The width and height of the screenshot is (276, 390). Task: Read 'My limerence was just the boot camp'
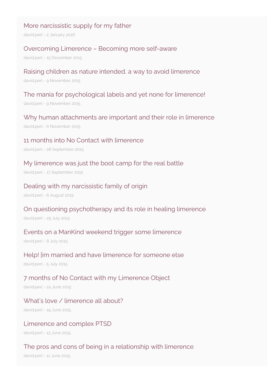(103, 163)
